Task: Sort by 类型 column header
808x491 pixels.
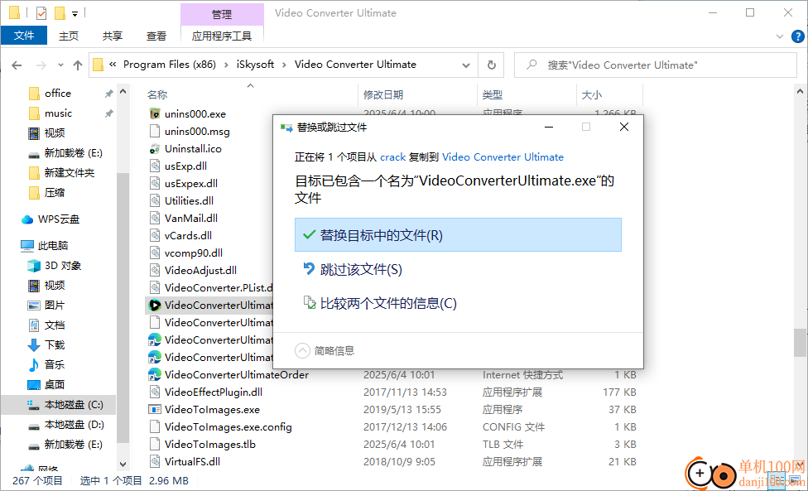Action: tap(492, 94)
